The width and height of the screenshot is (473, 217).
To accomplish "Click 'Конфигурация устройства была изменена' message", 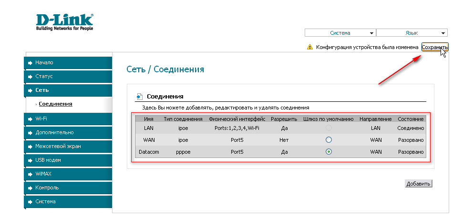I will (x=367, y=47).
